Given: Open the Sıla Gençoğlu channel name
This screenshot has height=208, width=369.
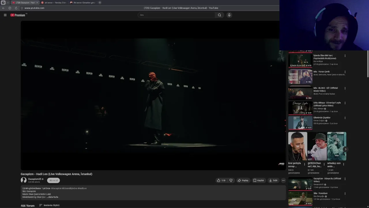Looking at the screenshot, I should 320,196.
